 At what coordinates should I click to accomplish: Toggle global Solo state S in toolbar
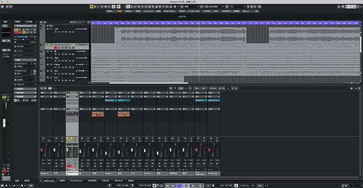coord(95,7)
